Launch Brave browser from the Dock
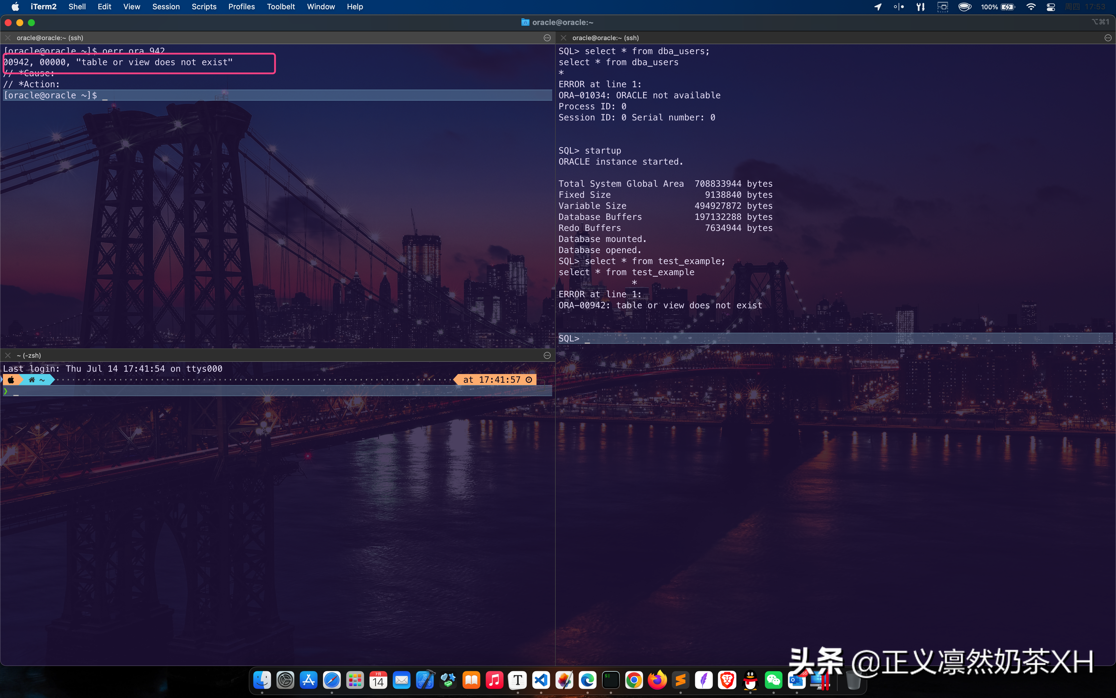The width and height of the screenshot is (1116, 698). [727, 680]
